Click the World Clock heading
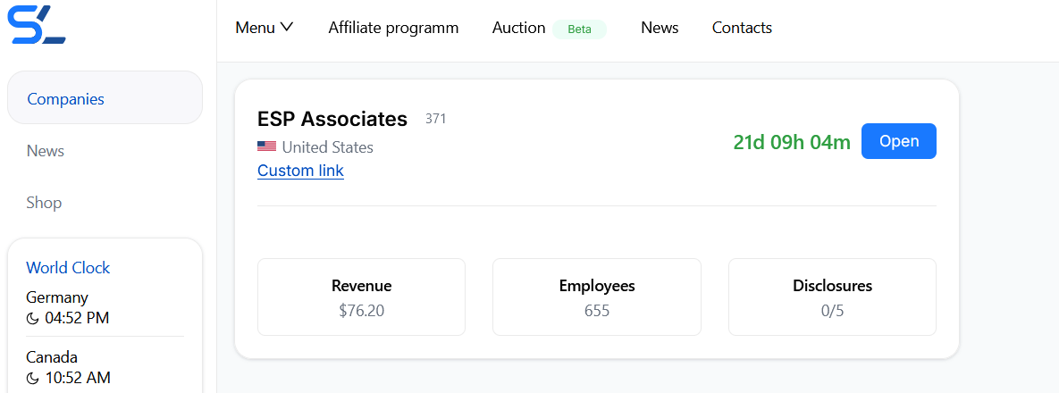 [x=68, y=267]
